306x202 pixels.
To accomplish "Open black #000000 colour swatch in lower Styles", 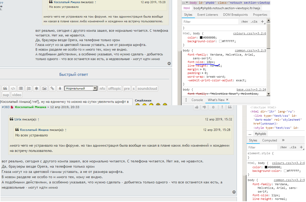I will point(266,167).
